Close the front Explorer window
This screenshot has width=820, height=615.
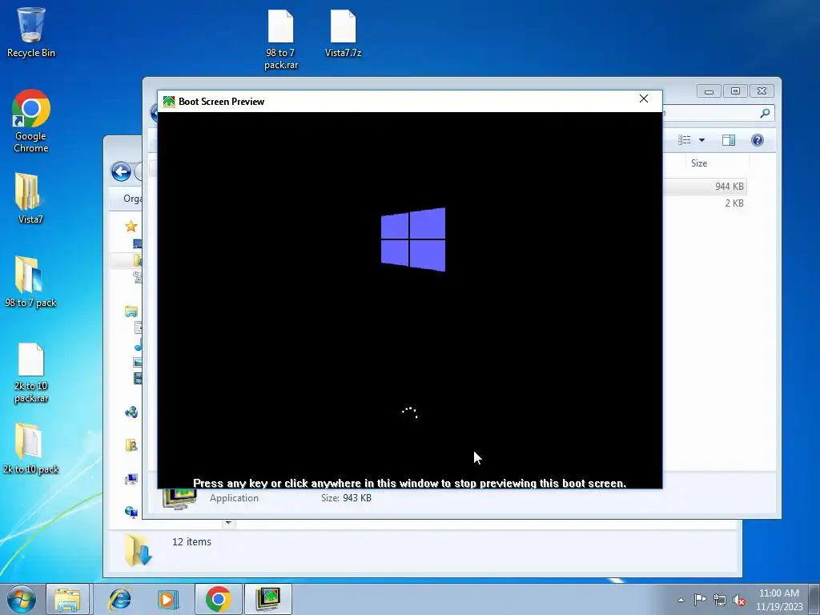click(x=762, y=91)
